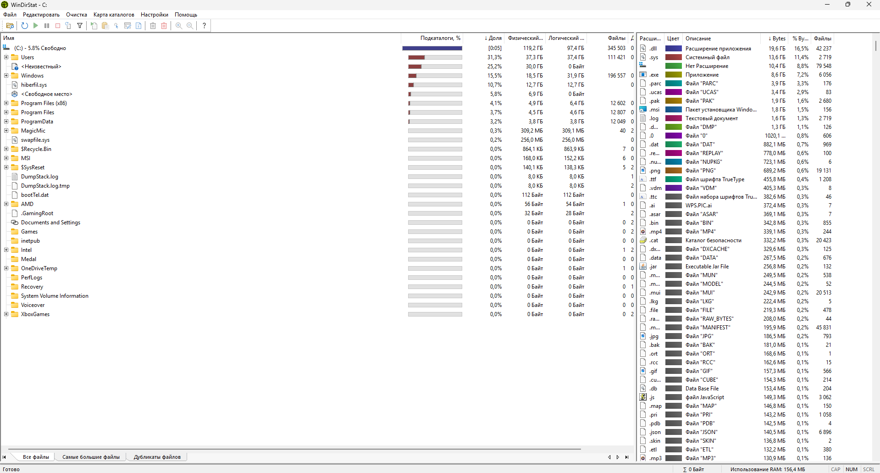This screenshot has width=880, height=473.
Task: Click the extension list vertical scrollbar
Action: click(x=876, y=46)
